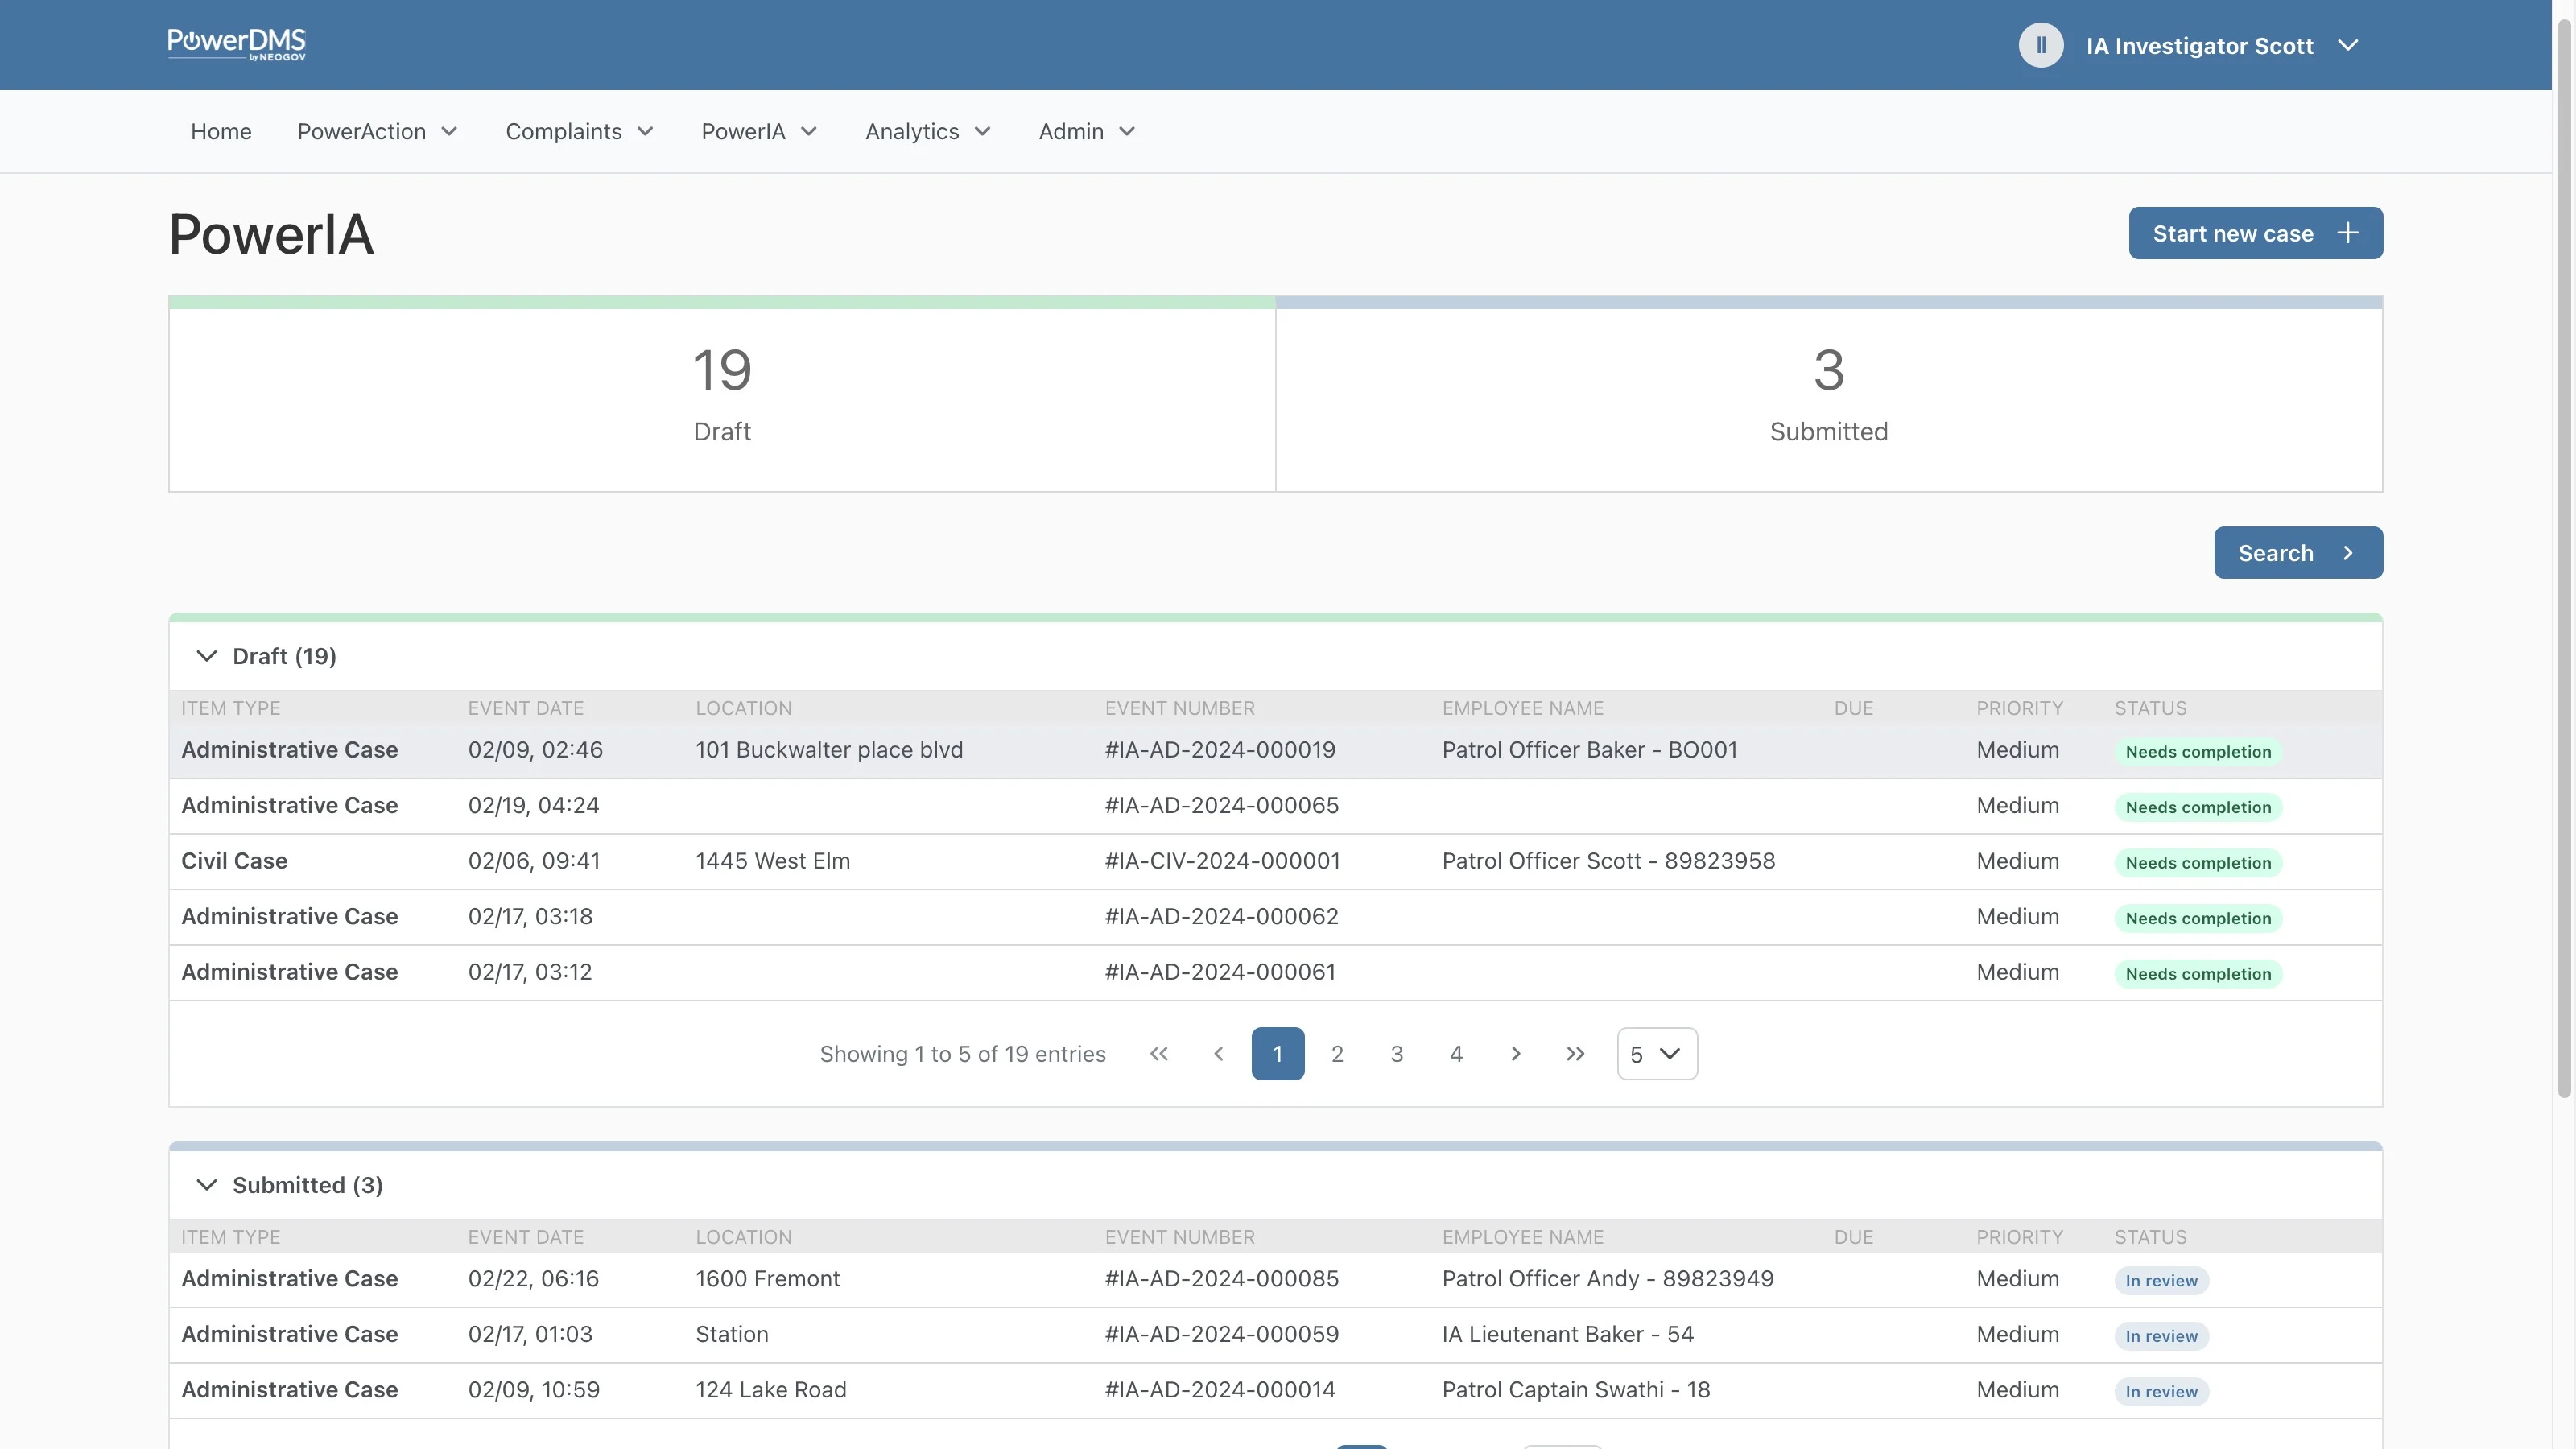Open the rows-per-page dropdown showing 5
Image resolution: width=2576 pixels, height=1449 pixels.
click(x=1657, y=1053)
